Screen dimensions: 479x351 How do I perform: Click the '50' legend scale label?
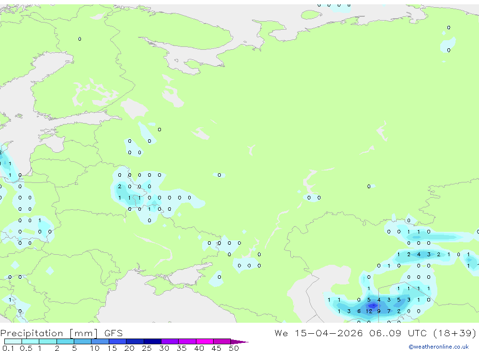point(234,348)
